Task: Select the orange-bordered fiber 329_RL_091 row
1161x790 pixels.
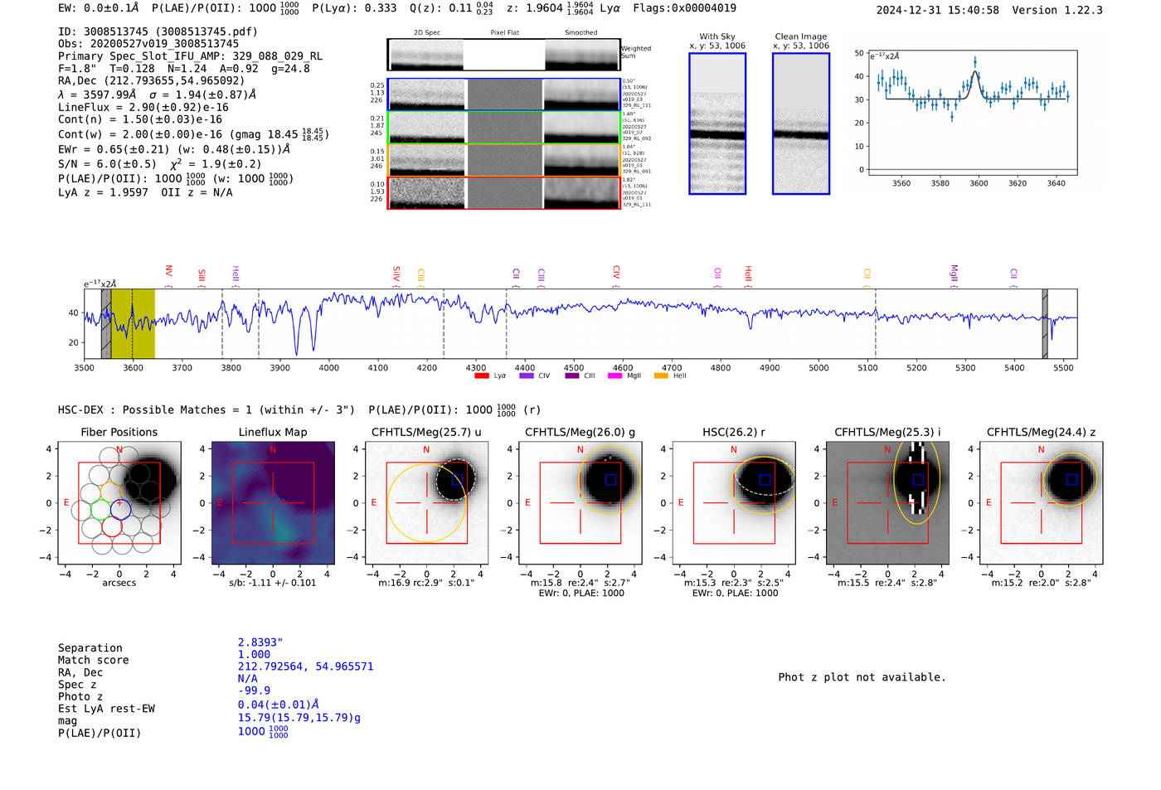Action: coord(503,160)
